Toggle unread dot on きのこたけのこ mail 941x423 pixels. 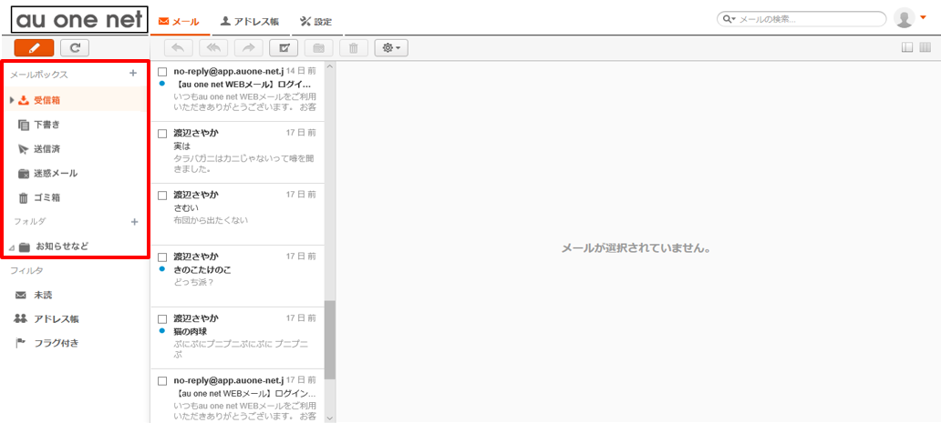162,269
